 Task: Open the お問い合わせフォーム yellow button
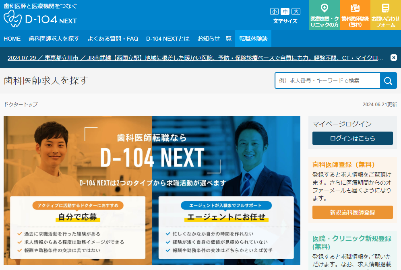pyautogui.click(x=386, y=15)
